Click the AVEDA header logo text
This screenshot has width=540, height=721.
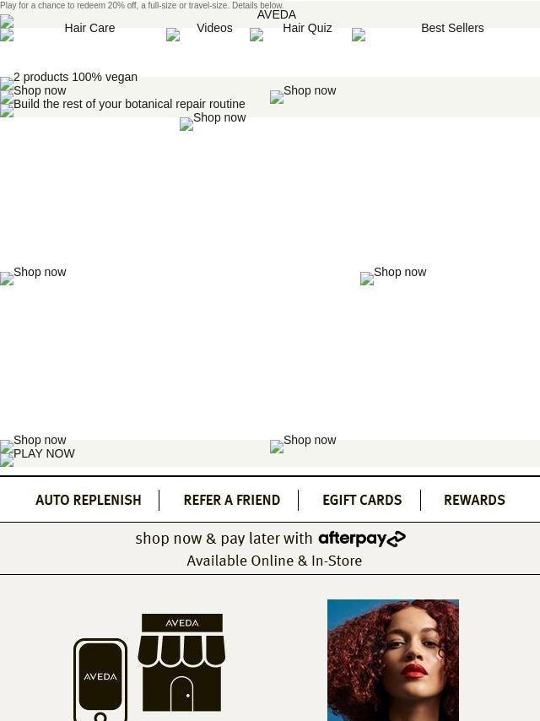click(276, 14)
